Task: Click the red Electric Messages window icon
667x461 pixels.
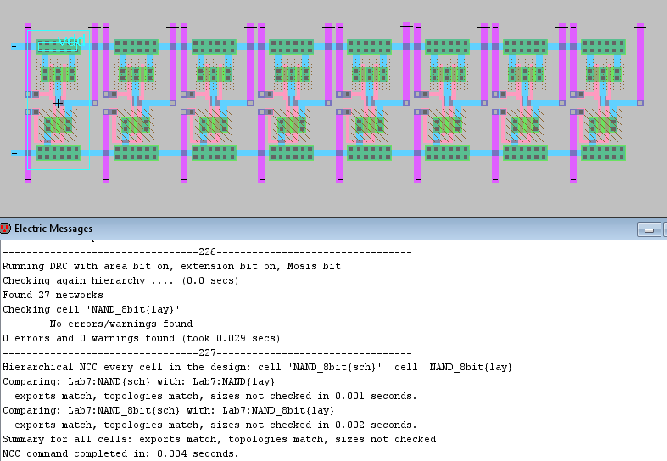Action: click(x=6, y=229)
